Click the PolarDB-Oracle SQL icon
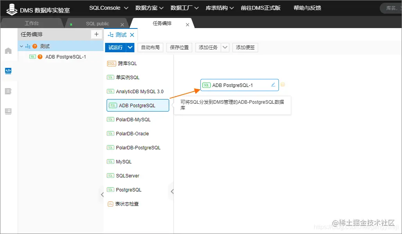 coord(111,134)
